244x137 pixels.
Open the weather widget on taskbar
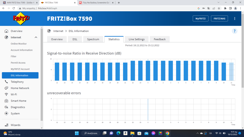coord(12,133)
